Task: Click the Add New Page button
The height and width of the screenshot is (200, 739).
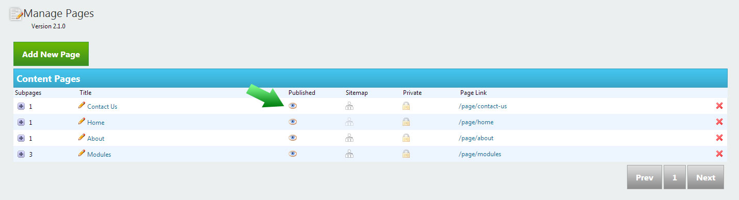Action: click(51, 54)
